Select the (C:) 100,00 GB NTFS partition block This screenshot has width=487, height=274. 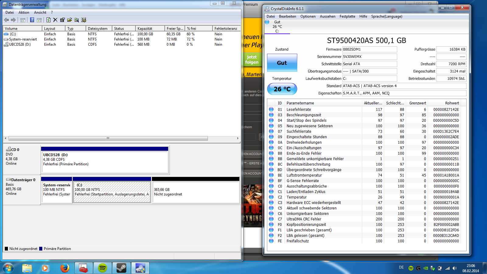click(112, 190)
